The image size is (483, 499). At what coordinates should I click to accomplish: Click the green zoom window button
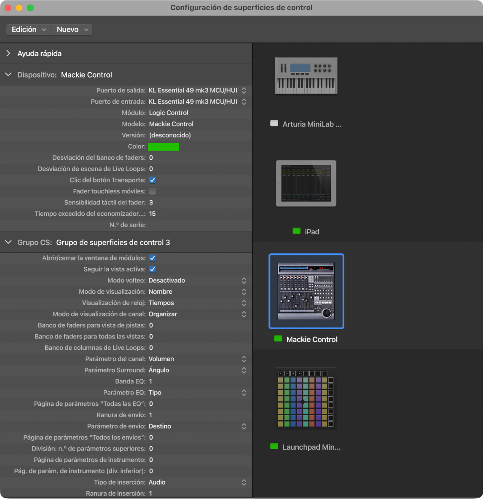coord(30,8)
